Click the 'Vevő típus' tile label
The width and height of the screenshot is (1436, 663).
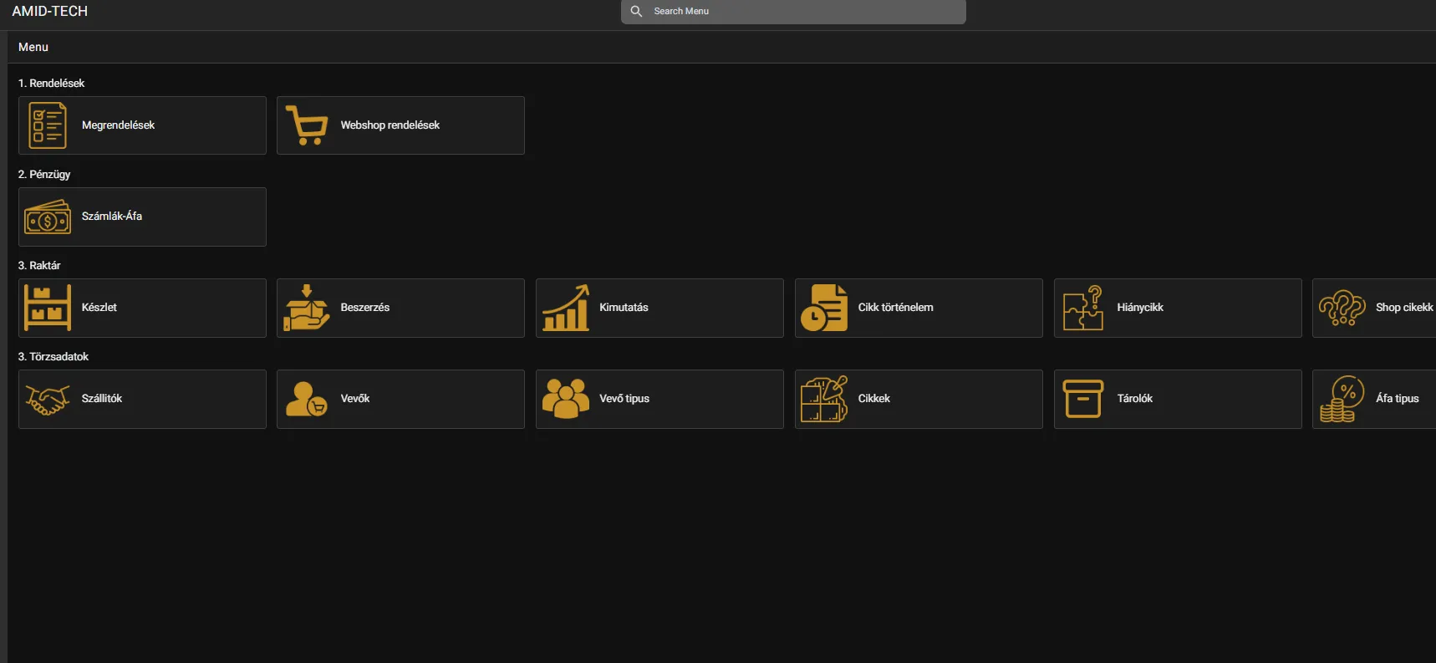[624, 399]
